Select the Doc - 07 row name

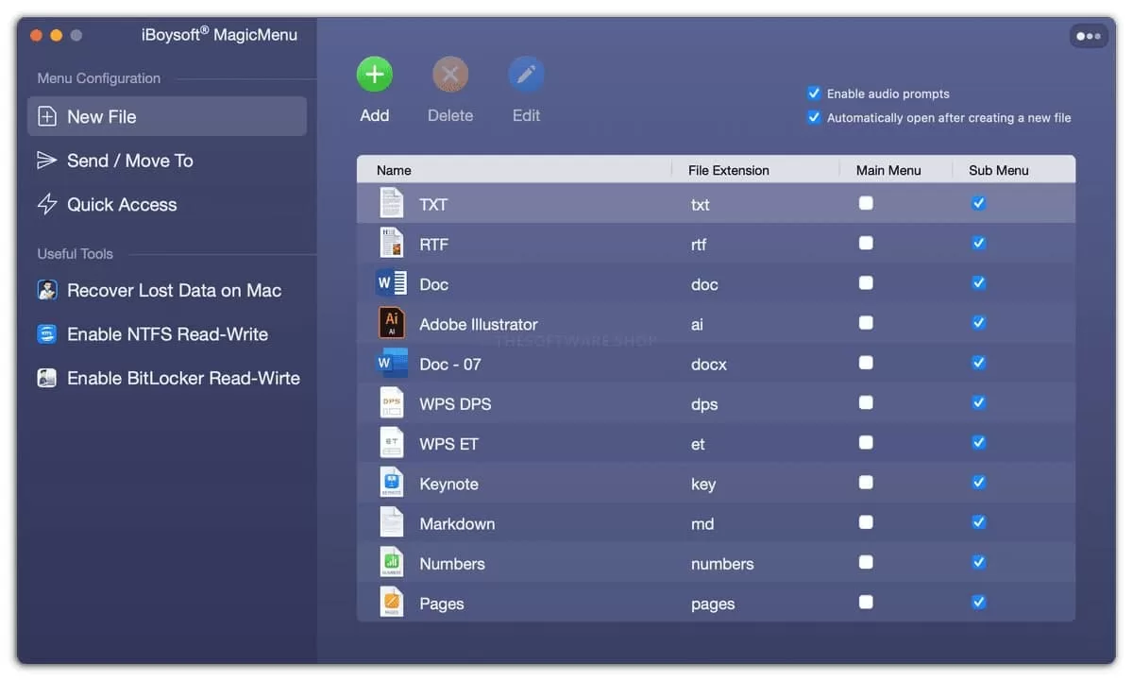[x=450, y=364]
